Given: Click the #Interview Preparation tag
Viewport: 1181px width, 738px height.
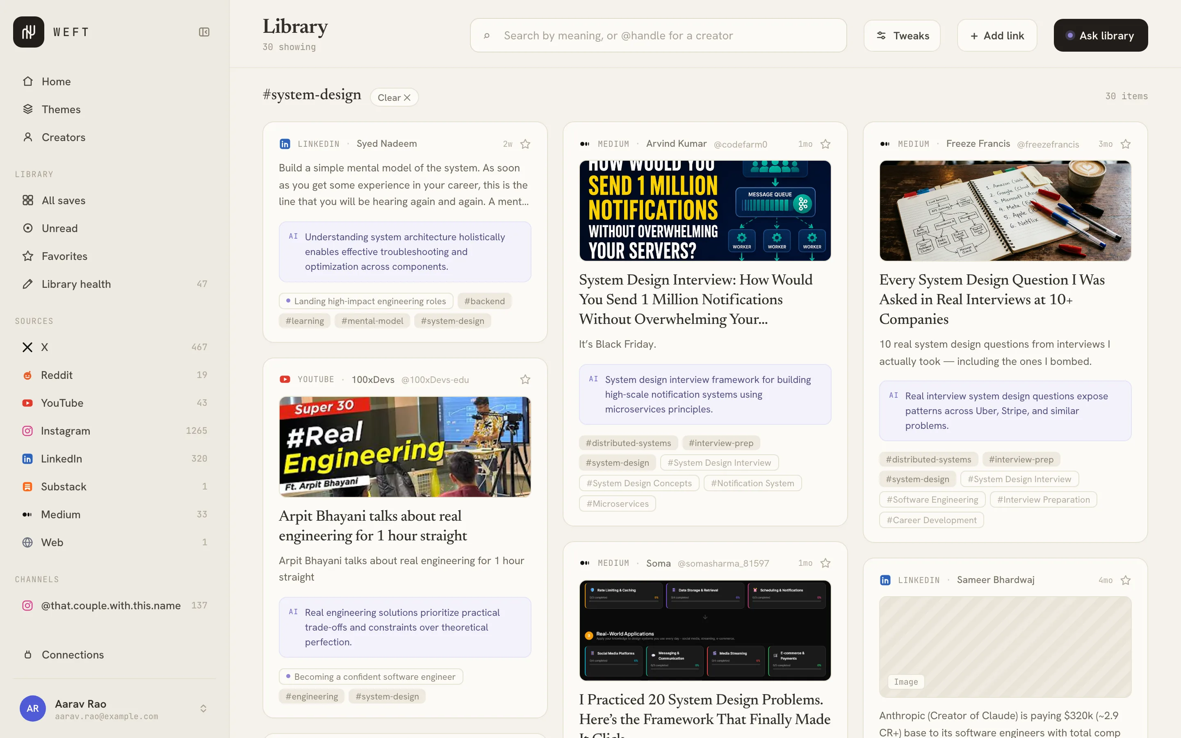Looking at the screenshot, I should pyautogui.click(x=1043, y=499).
